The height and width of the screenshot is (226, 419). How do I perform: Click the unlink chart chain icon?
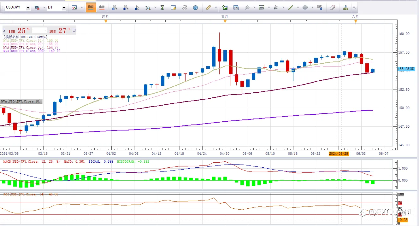(x=37, y=8)
